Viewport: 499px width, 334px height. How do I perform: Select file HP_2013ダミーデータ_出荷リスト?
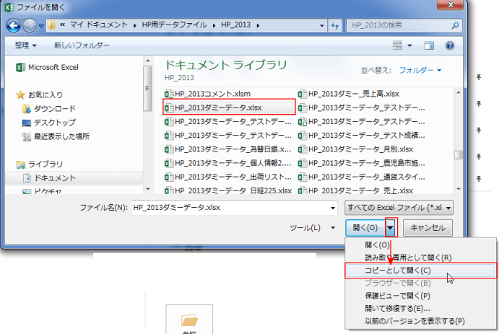(x=227, y=177)
